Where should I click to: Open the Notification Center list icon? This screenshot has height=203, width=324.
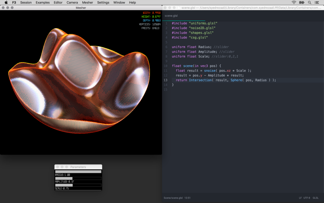click(317, 2)
